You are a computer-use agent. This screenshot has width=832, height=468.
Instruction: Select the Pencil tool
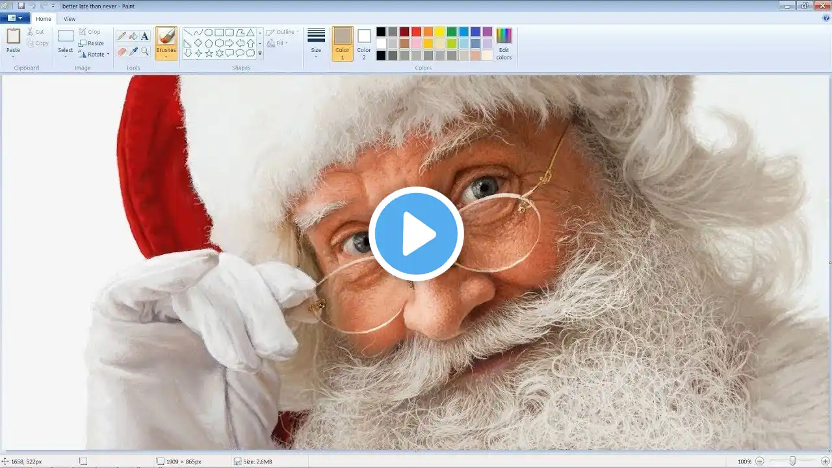click(122, 36)
